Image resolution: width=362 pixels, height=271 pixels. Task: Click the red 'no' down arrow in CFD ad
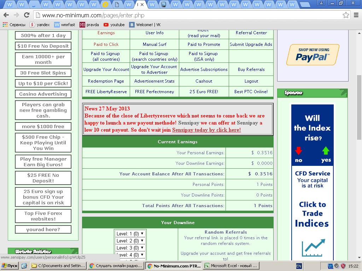click(x=298, y=150)
